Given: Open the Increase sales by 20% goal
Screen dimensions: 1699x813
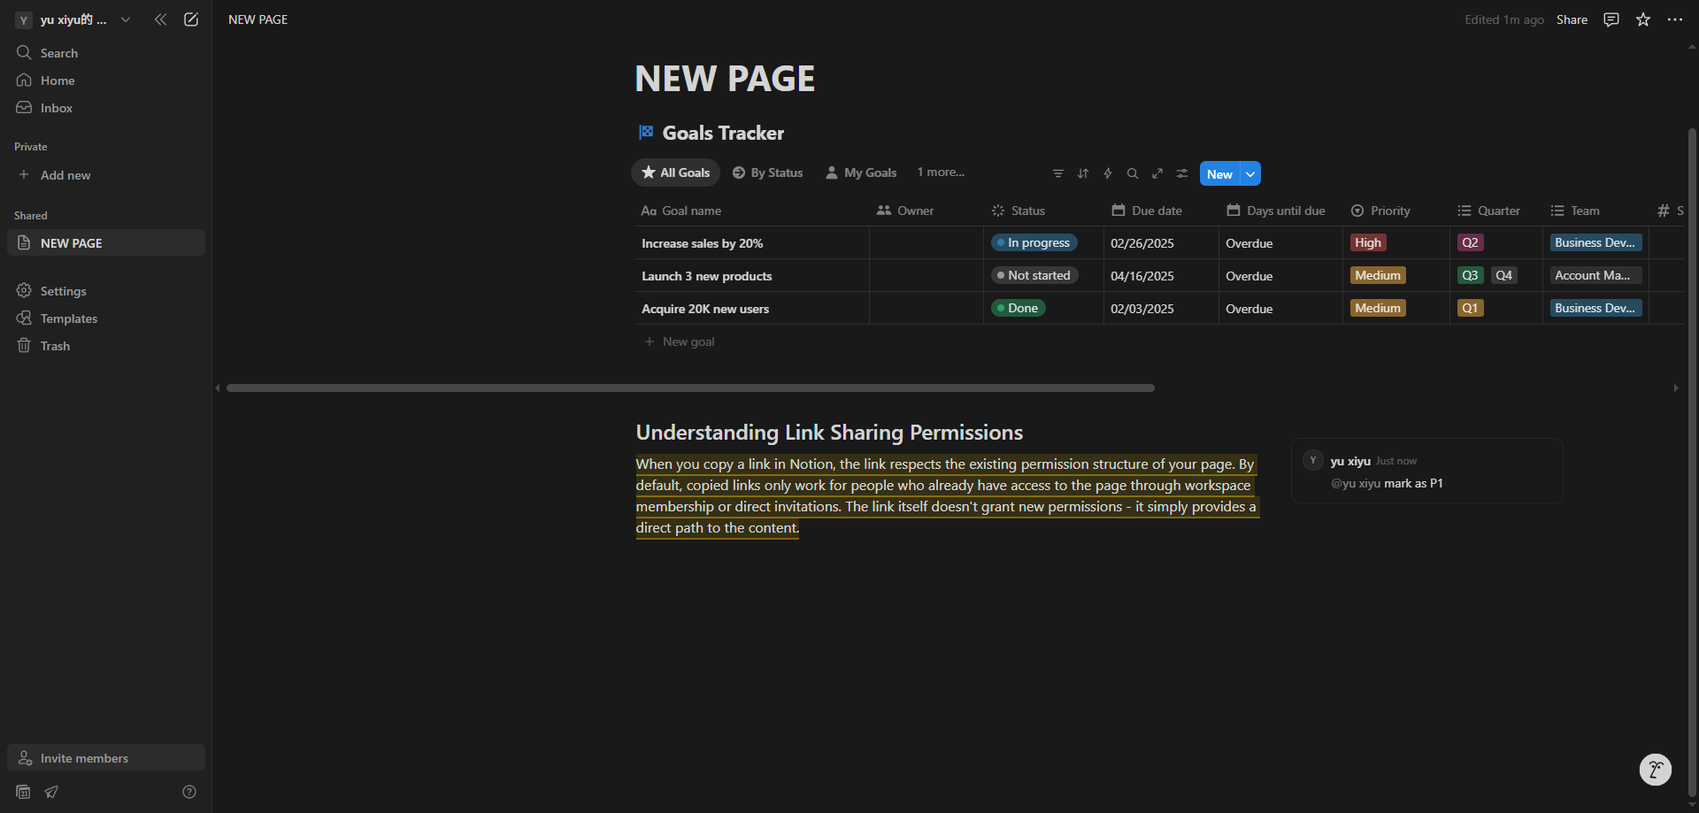Looking at the screenshot, I should coord(703,243).
